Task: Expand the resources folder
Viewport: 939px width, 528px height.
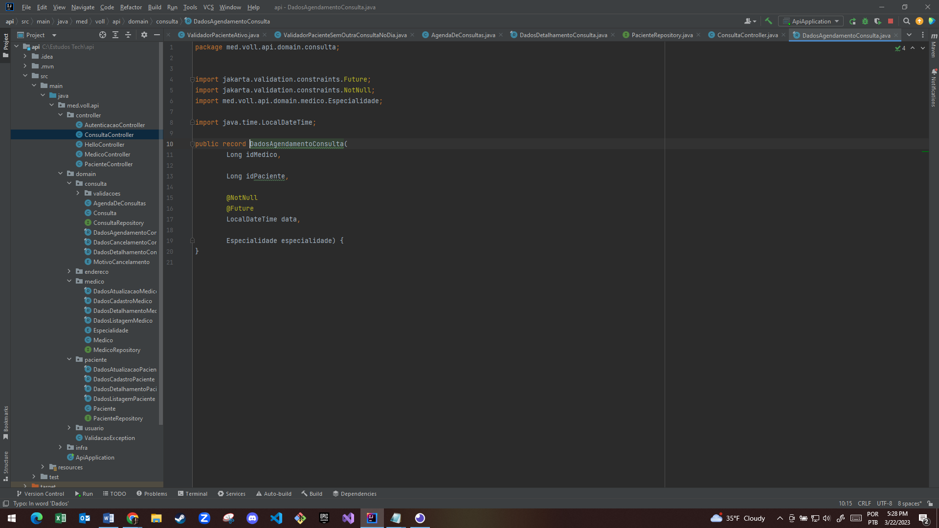Action: point(43,467)
